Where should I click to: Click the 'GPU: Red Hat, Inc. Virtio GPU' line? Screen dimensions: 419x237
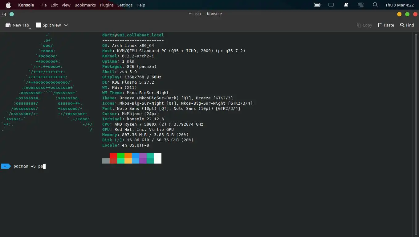pos(138,129)
